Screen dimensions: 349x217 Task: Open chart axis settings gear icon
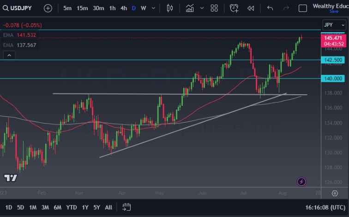tap(335, 194)
